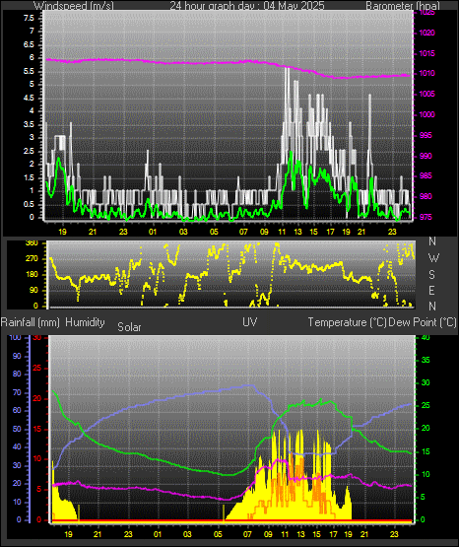Click the 50 humidity scale value
This screenshot has width=459, height=547.
(17, 429)
